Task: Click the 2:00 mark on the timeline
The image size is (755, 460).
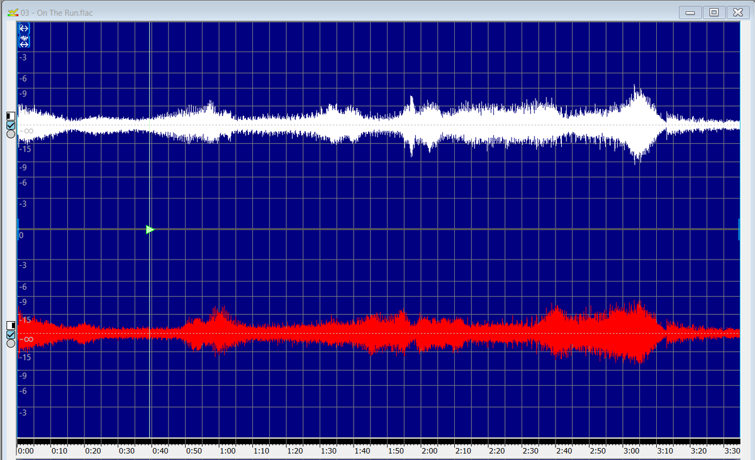Action: (x=429, y=451)
